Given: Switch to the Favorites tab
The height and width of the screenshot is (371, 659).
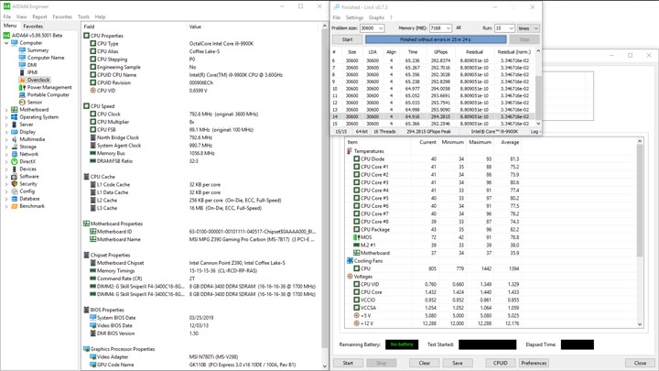Looking at the screenshot, I should [33, 26].
